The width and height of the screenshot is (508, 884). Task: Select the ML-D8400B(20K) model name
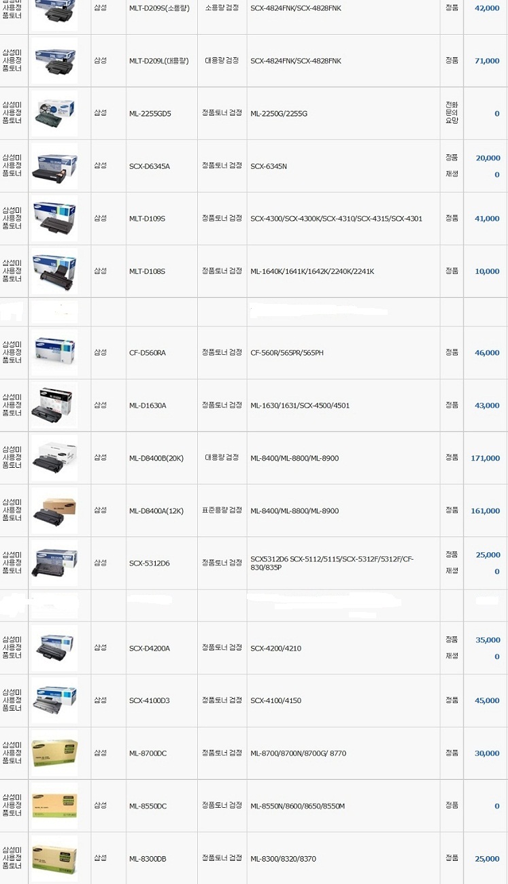pos(156,458)
